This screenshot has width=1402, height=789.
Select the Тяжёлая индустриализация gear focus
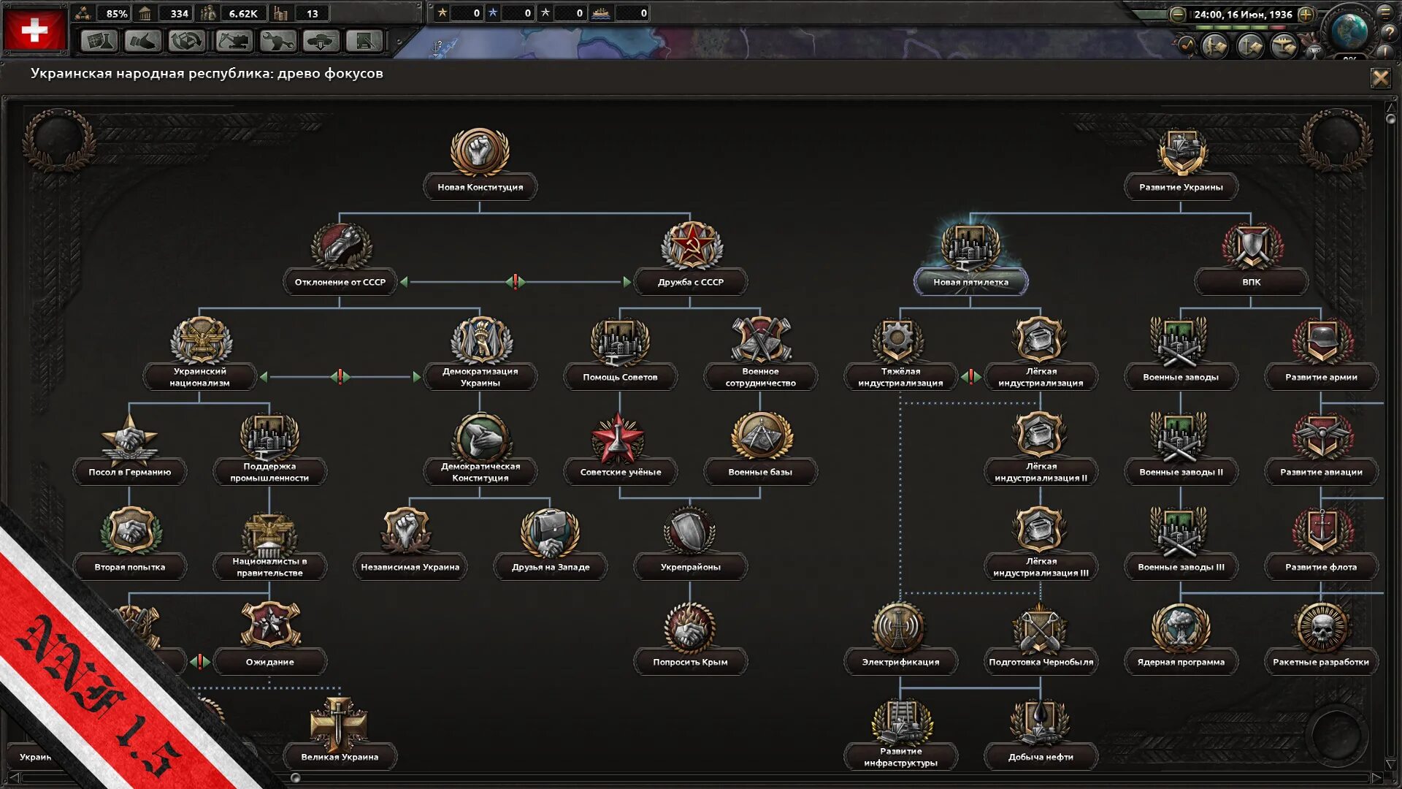pyautogui.click(x=900, y=354)
